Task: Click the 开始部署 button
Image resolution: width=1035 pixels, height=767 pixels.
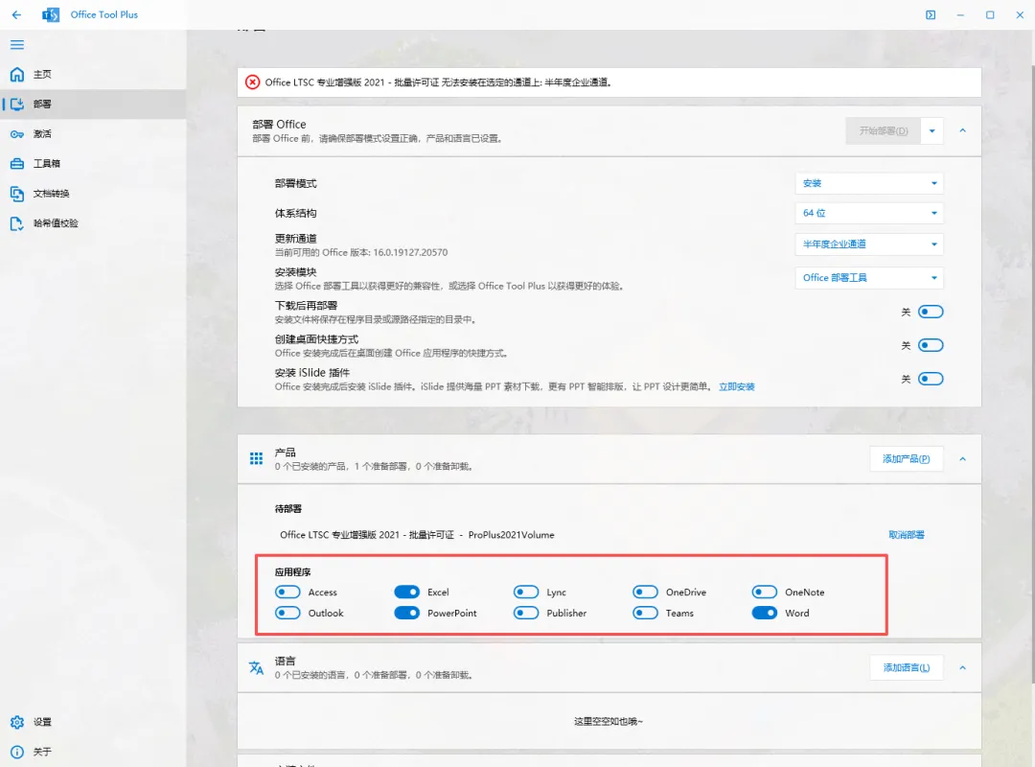Action: coord(884,130)
